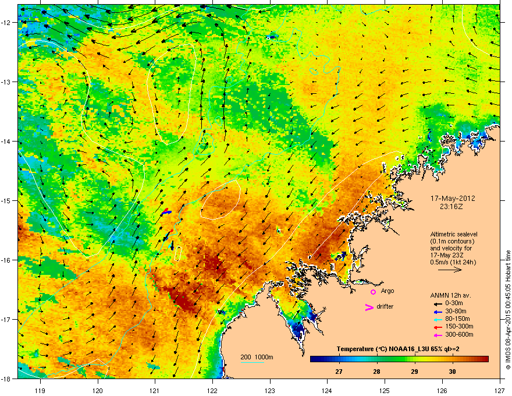Viewport: 512px width, 396px height.
Task: Click the black 0-30m arrow legend symbol
Action: 437,304
